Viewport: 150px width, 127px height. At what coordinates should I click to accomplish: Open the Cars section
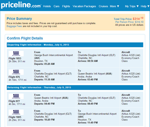56,6
